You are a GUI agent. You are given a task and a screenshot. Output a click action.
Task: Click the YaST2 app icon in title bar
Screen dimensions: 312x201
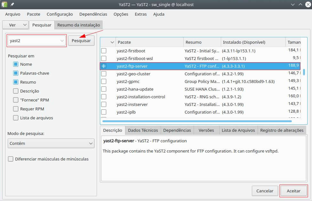4,4
